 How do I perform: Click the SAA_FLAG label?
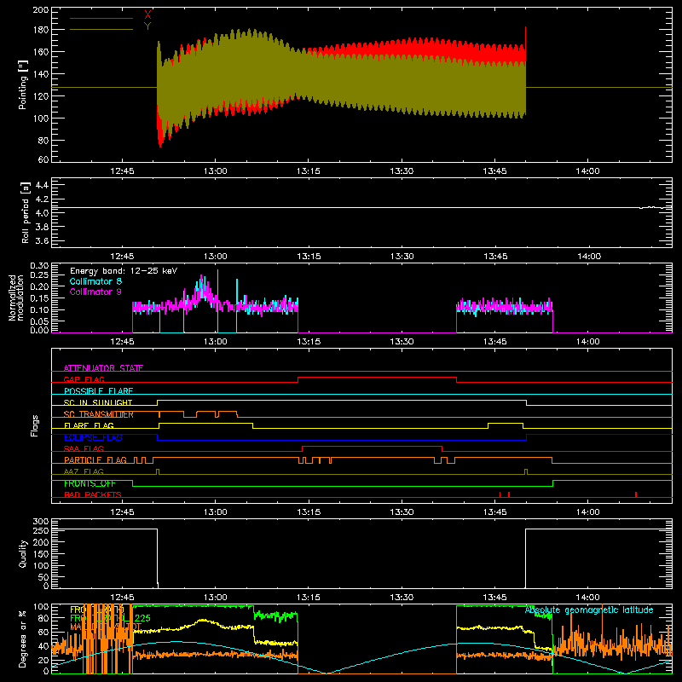[84, 448]
